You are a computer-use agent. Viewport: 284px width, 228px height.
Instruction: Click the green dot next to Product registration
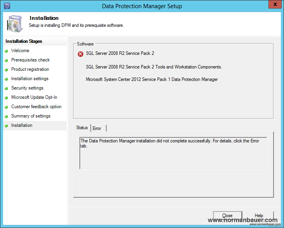pos(6,70)
